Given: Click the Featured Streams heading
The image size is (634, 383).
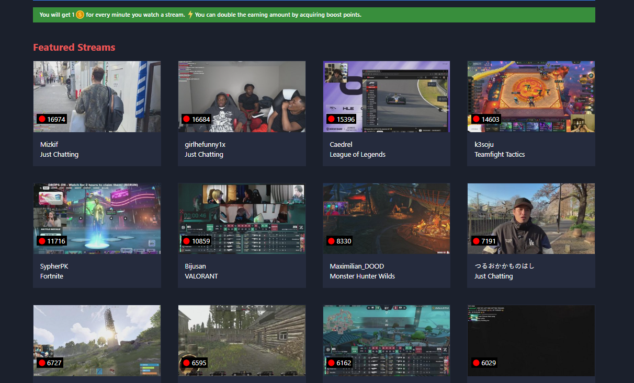Looking at the screenshot, I should coord(74,48).
